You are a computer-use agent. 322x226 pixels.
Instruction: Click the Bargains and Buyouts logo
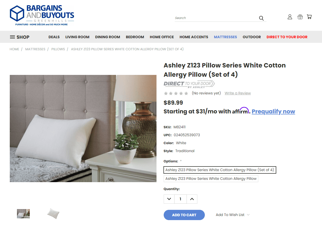tap(42, 15)
